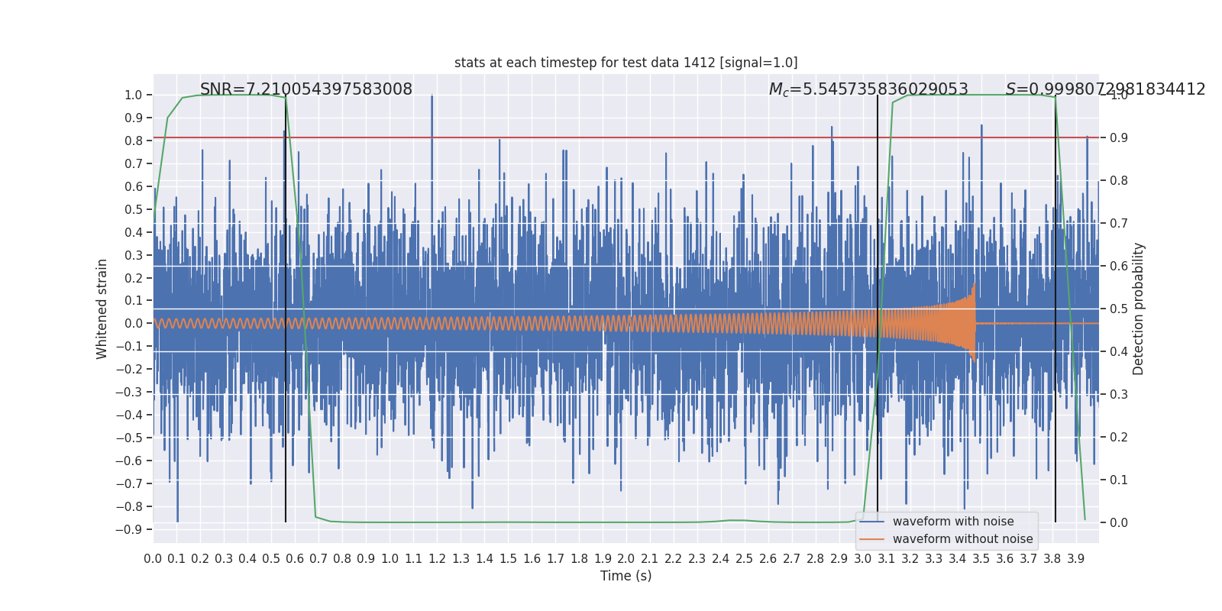Click the "waveform with noise" legend entry
The height and width of the screenshot is (611, 1222).
pos(953,522)
